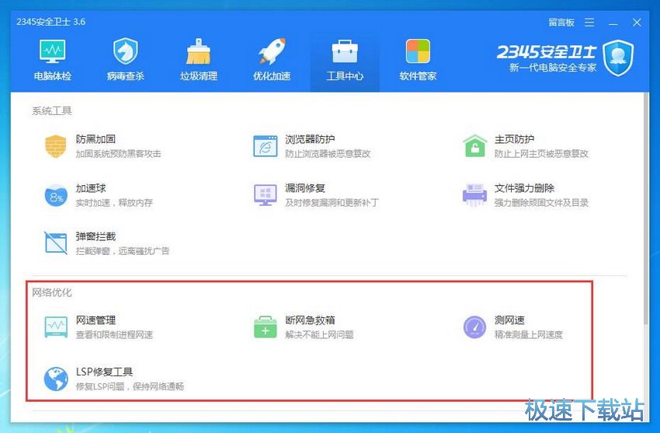The width and height of the screenshot is (660, 433).
Task: Click the 浏览器防护 browser icon
Action: pyautogui.click(x=266, y=146)
